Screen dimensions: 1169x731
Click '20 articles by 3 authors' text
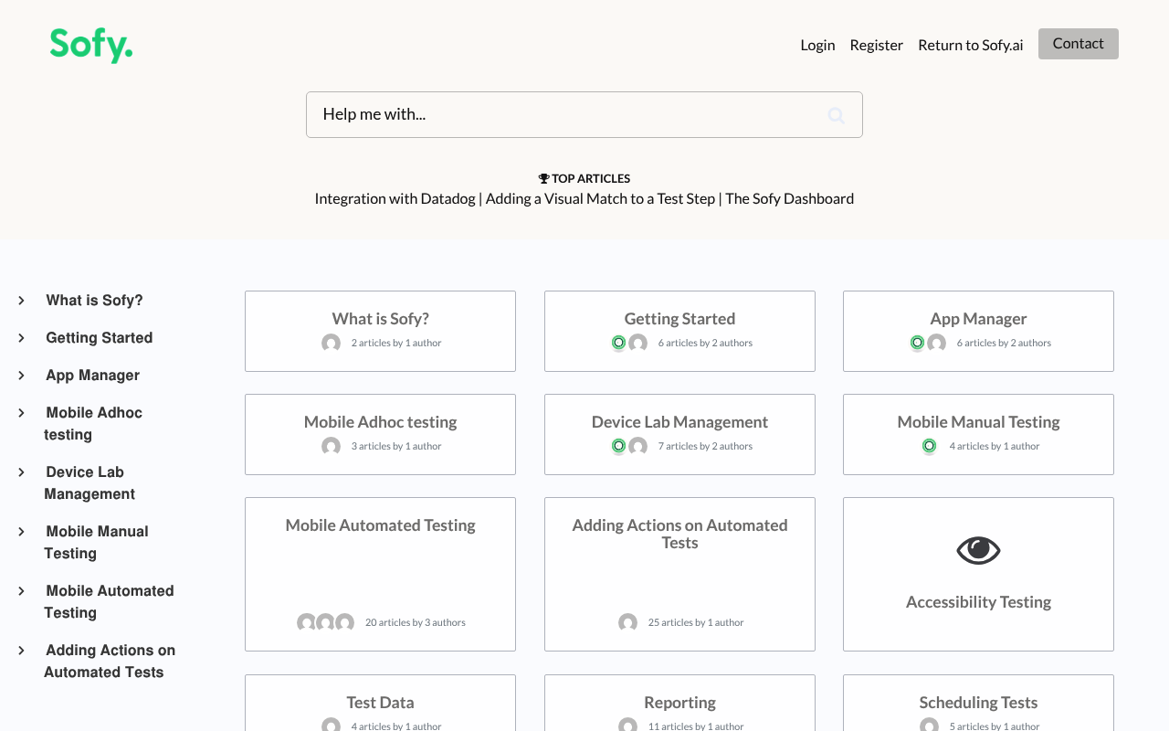(416, 622)
